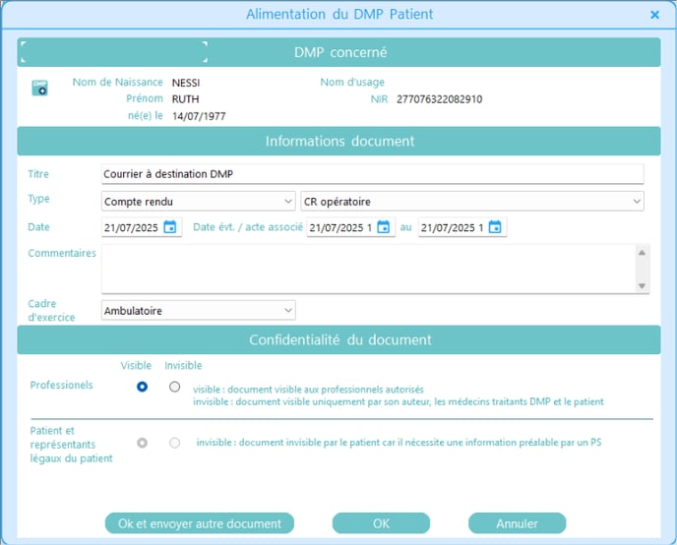Click the Commentaires text area
Viewport: 677px width, 545px height.
pos(368,269)
